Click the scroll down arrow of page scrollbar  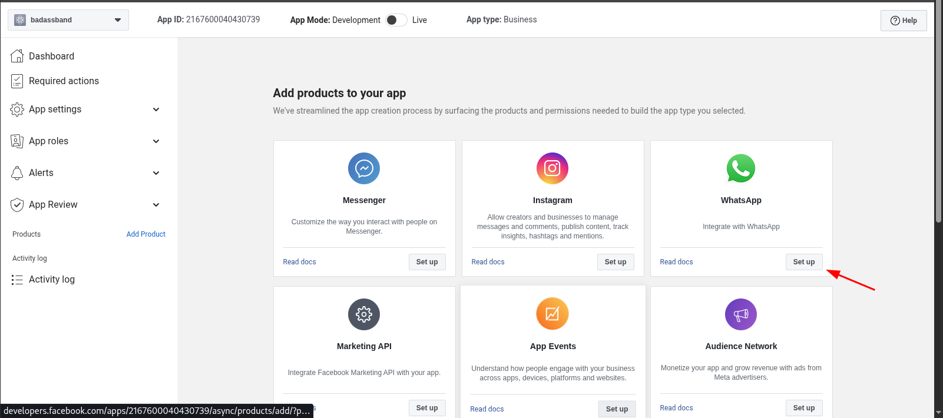pos(938,413)
